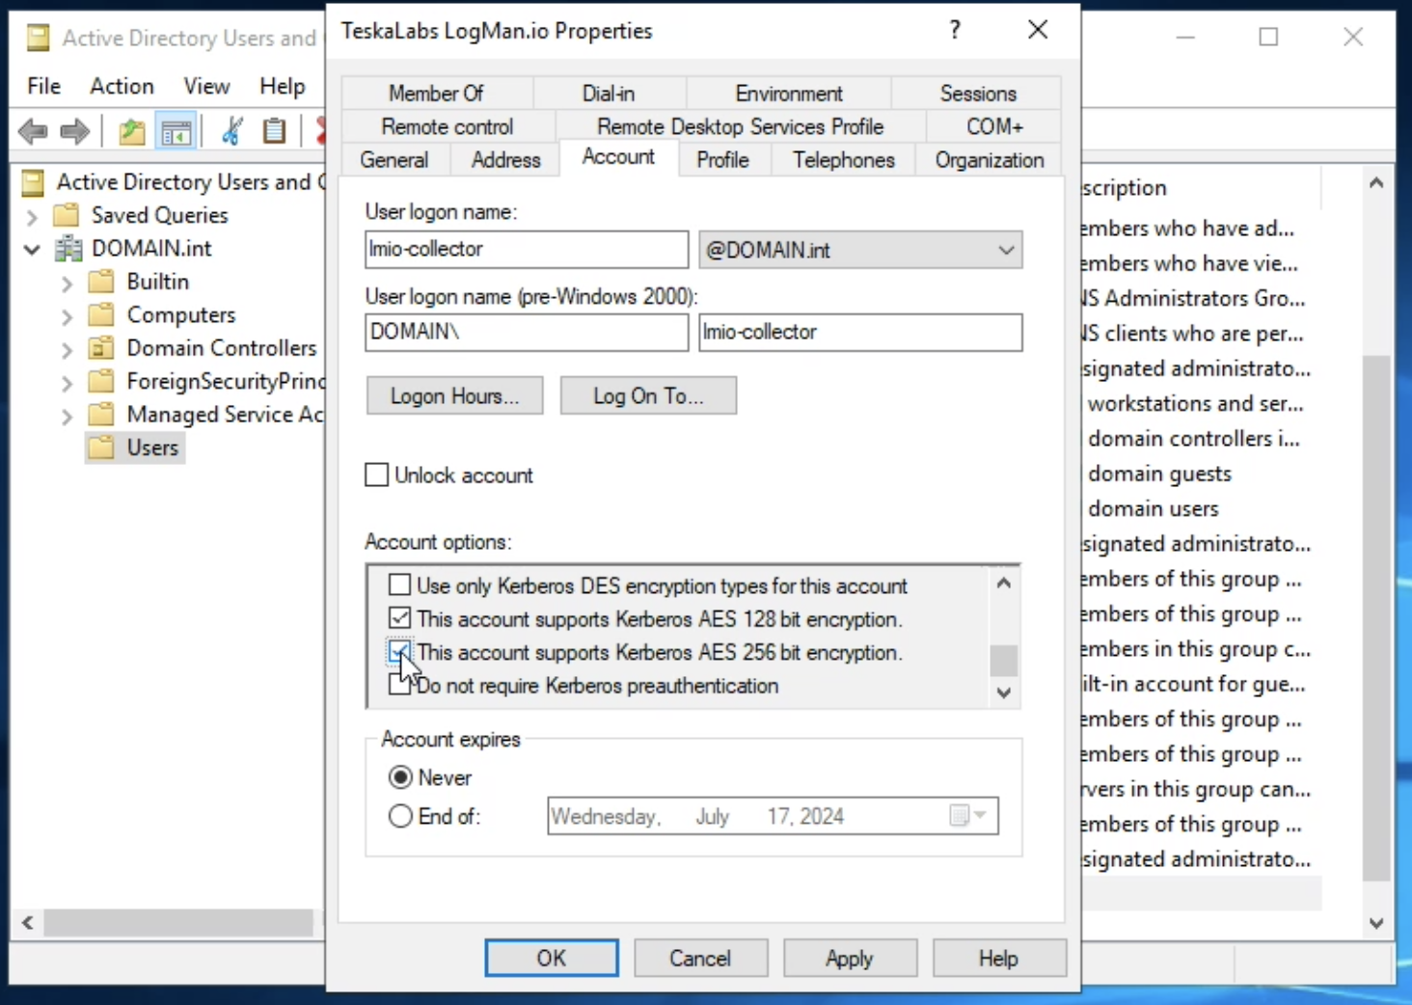This screenshot has height=1005, width=1412.
Task: Click the Active Directory title bar icon
Action: (38, 38)
